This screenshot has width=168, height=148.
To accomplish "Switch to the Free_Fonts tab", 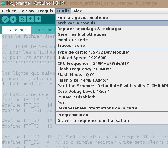I will (x=44, y=30).
